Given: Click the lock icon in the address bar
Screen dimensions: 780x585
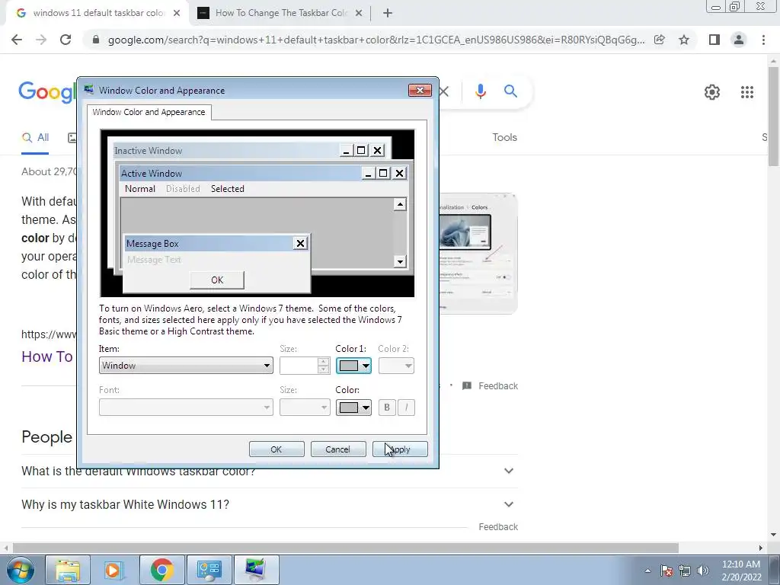Looking at the screenshot, I should point(96,40).
